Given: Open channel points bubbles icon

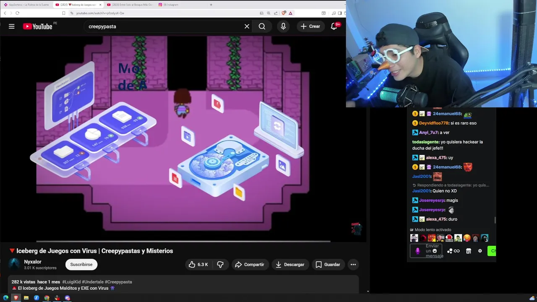Looking at the screenshot, I should 450,251.
